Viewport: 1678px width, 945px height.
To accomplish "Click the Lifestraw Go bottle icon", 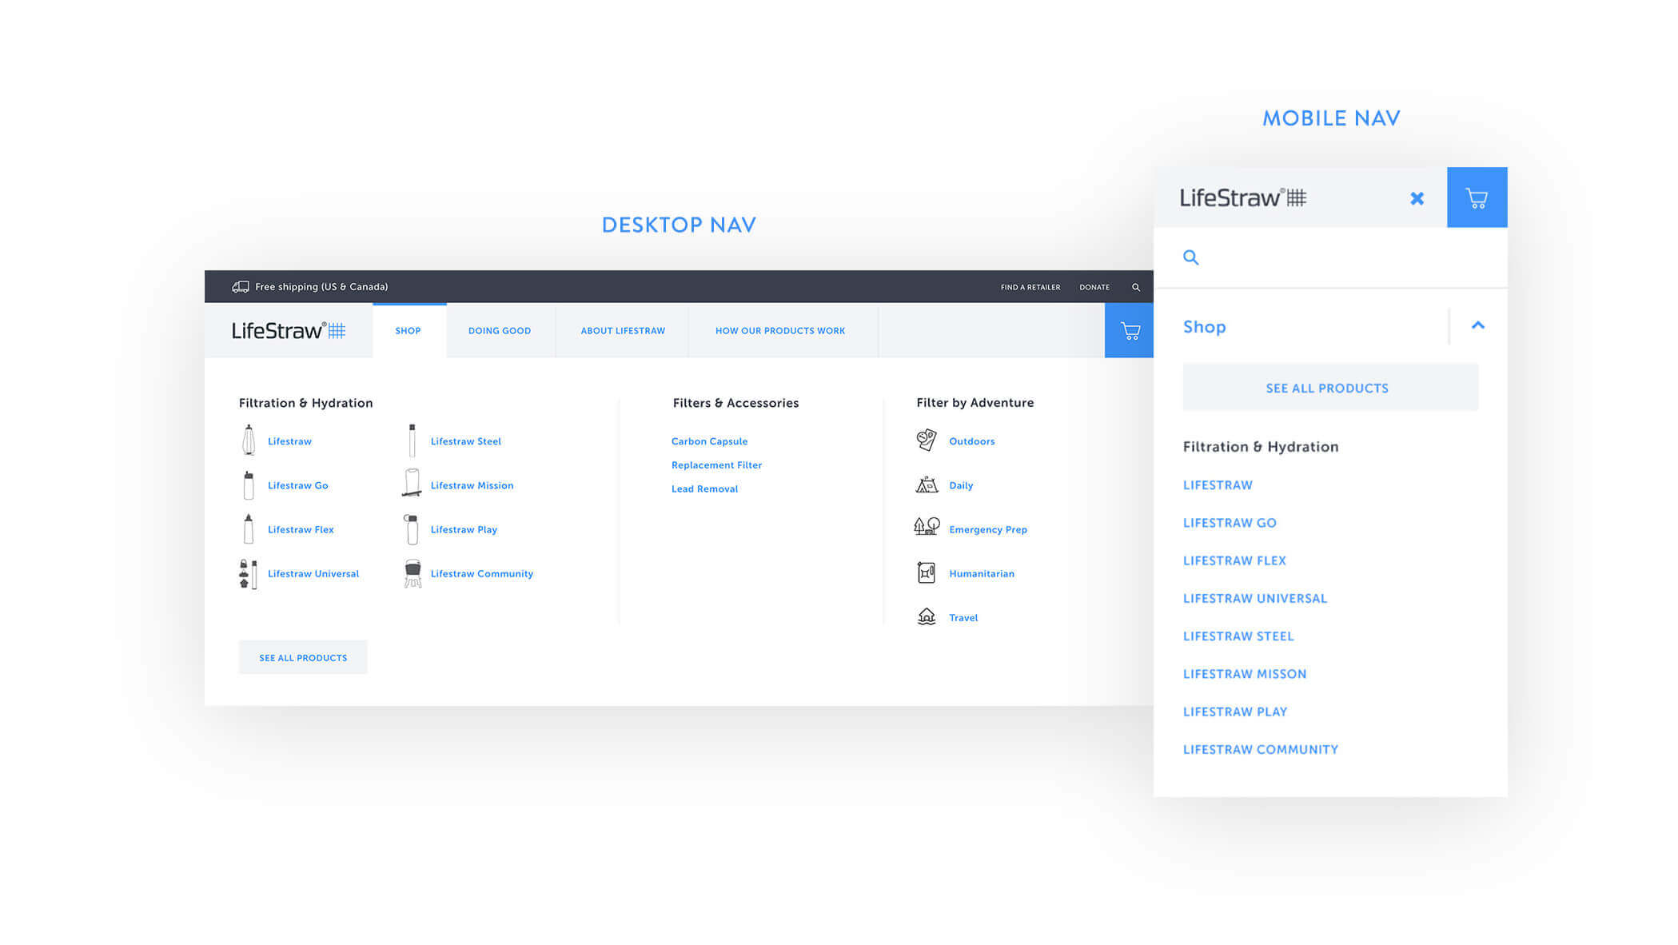I will pos(249,485).
